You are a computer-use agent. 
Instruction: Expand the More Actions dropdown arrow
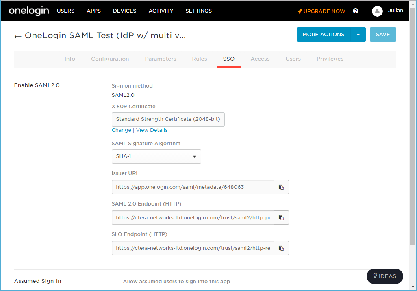click(x=358, y=35)
